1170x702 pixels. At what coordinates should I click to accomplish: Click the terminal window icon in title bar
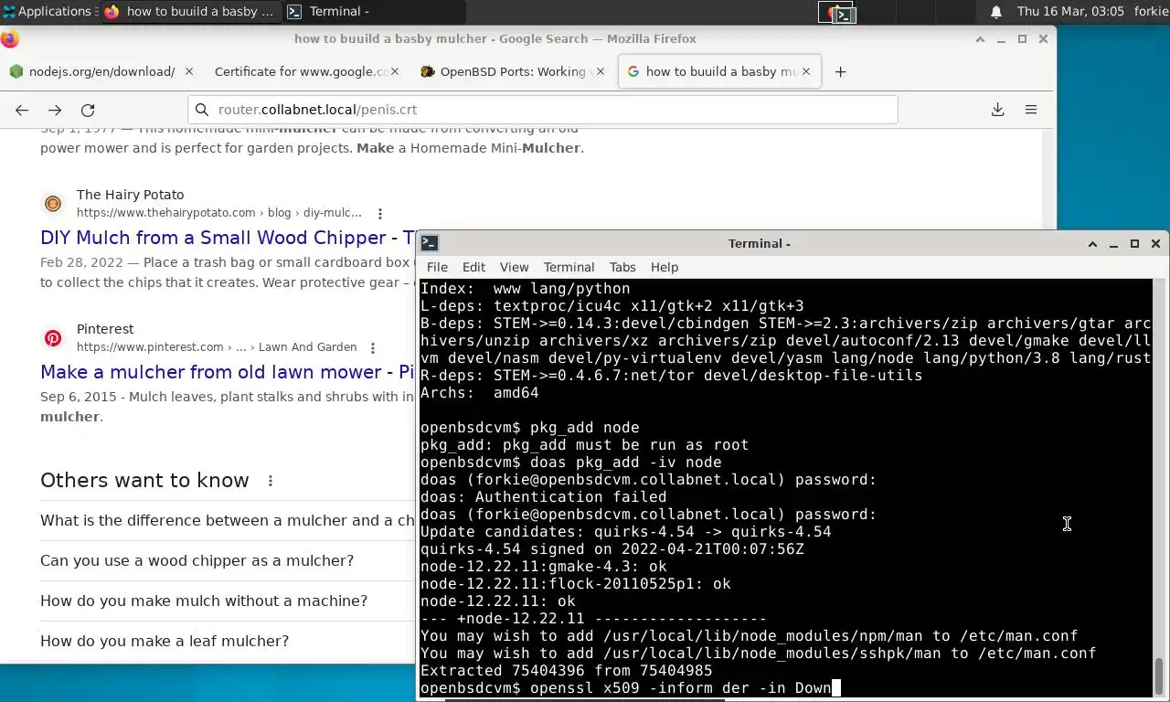430,243
